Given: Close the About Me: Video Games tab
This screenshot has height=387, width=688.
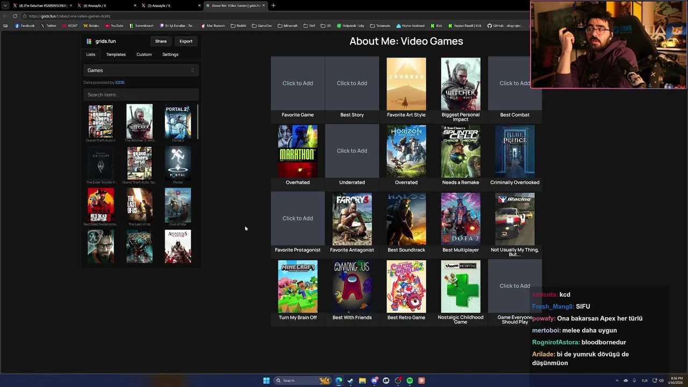Looking at the screenshot, I should click(263, 5).
